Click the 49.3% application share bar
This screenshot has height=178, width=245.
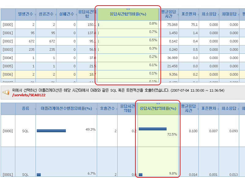(x=51, y=131)
